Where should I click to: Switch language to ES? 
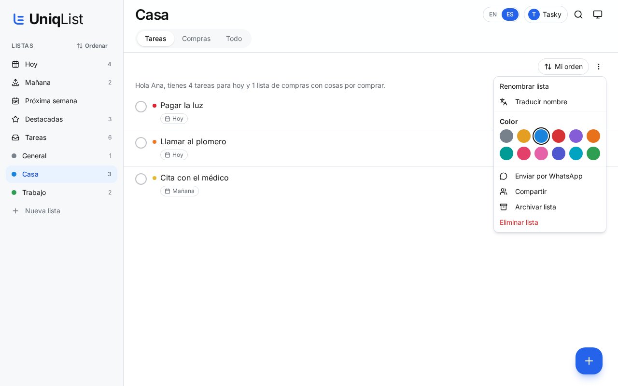pos(510,14)
